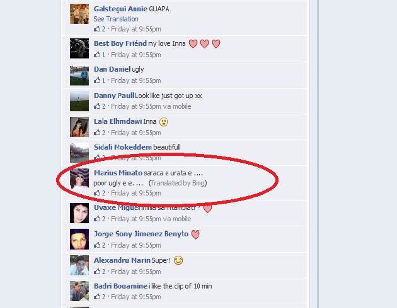397x308 pixels.
Task: Click like thumb icon on Galstegui Annie's comment
Action: point(97,29)
